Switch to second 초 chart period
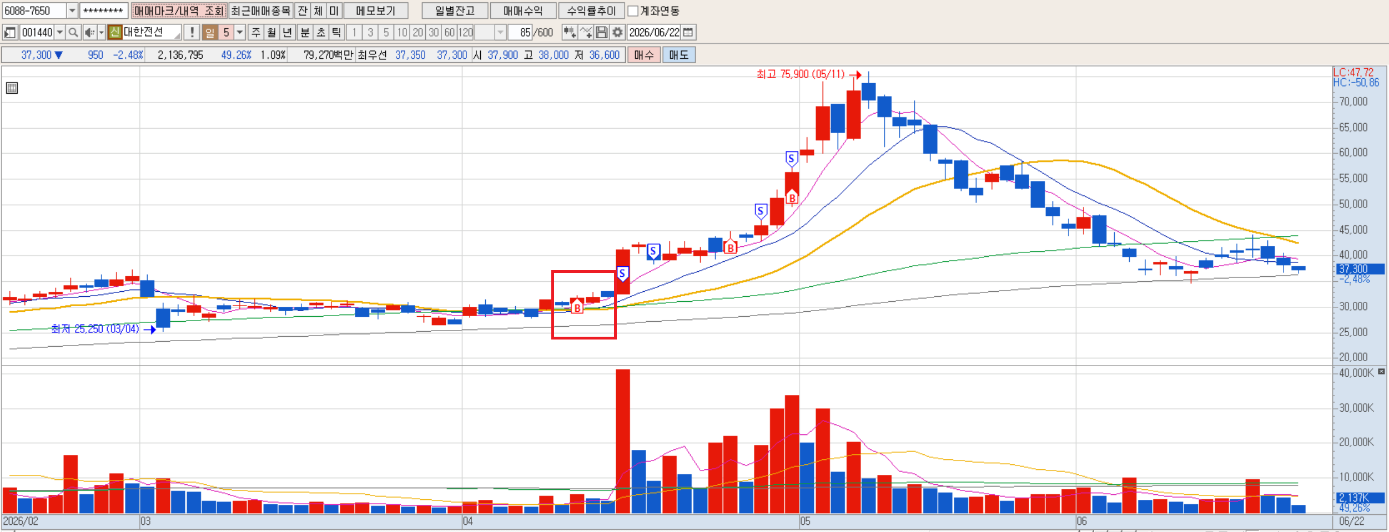Image resolution: width=1389 pixels, height=532 pixels. pyautogui.click(x=321, y=33)
